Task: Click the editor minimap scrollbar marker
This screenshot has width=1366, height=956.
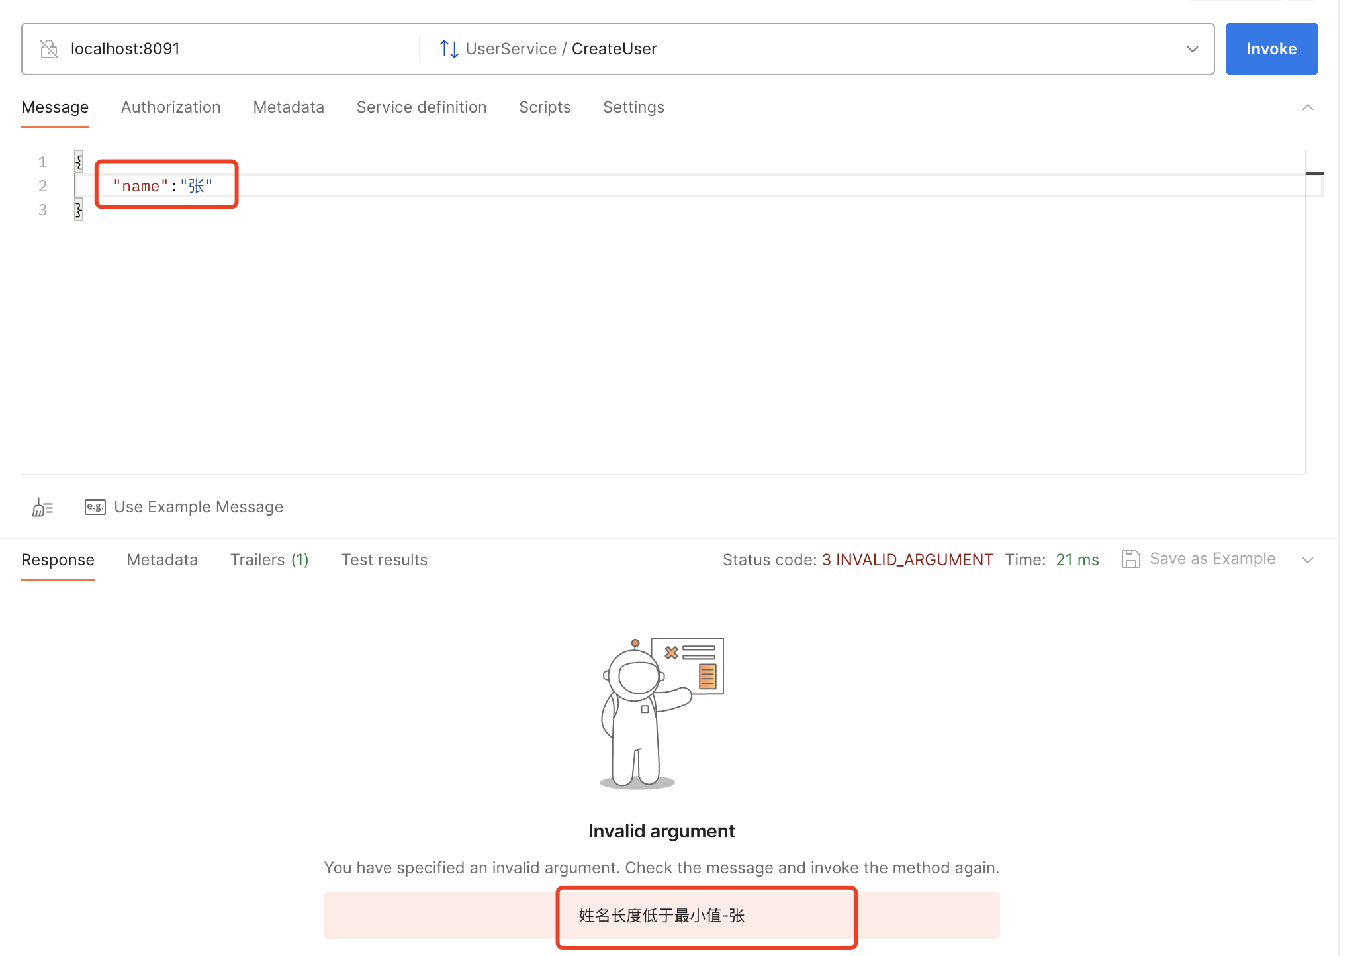Action: 1314,173
